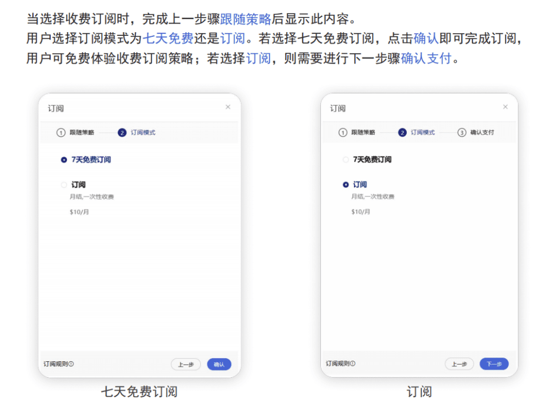Image resolution: width=557 pixels, height=413 pixels.
Task: Open 确认支付 step label in right dialog
Action: coord(482,133)
